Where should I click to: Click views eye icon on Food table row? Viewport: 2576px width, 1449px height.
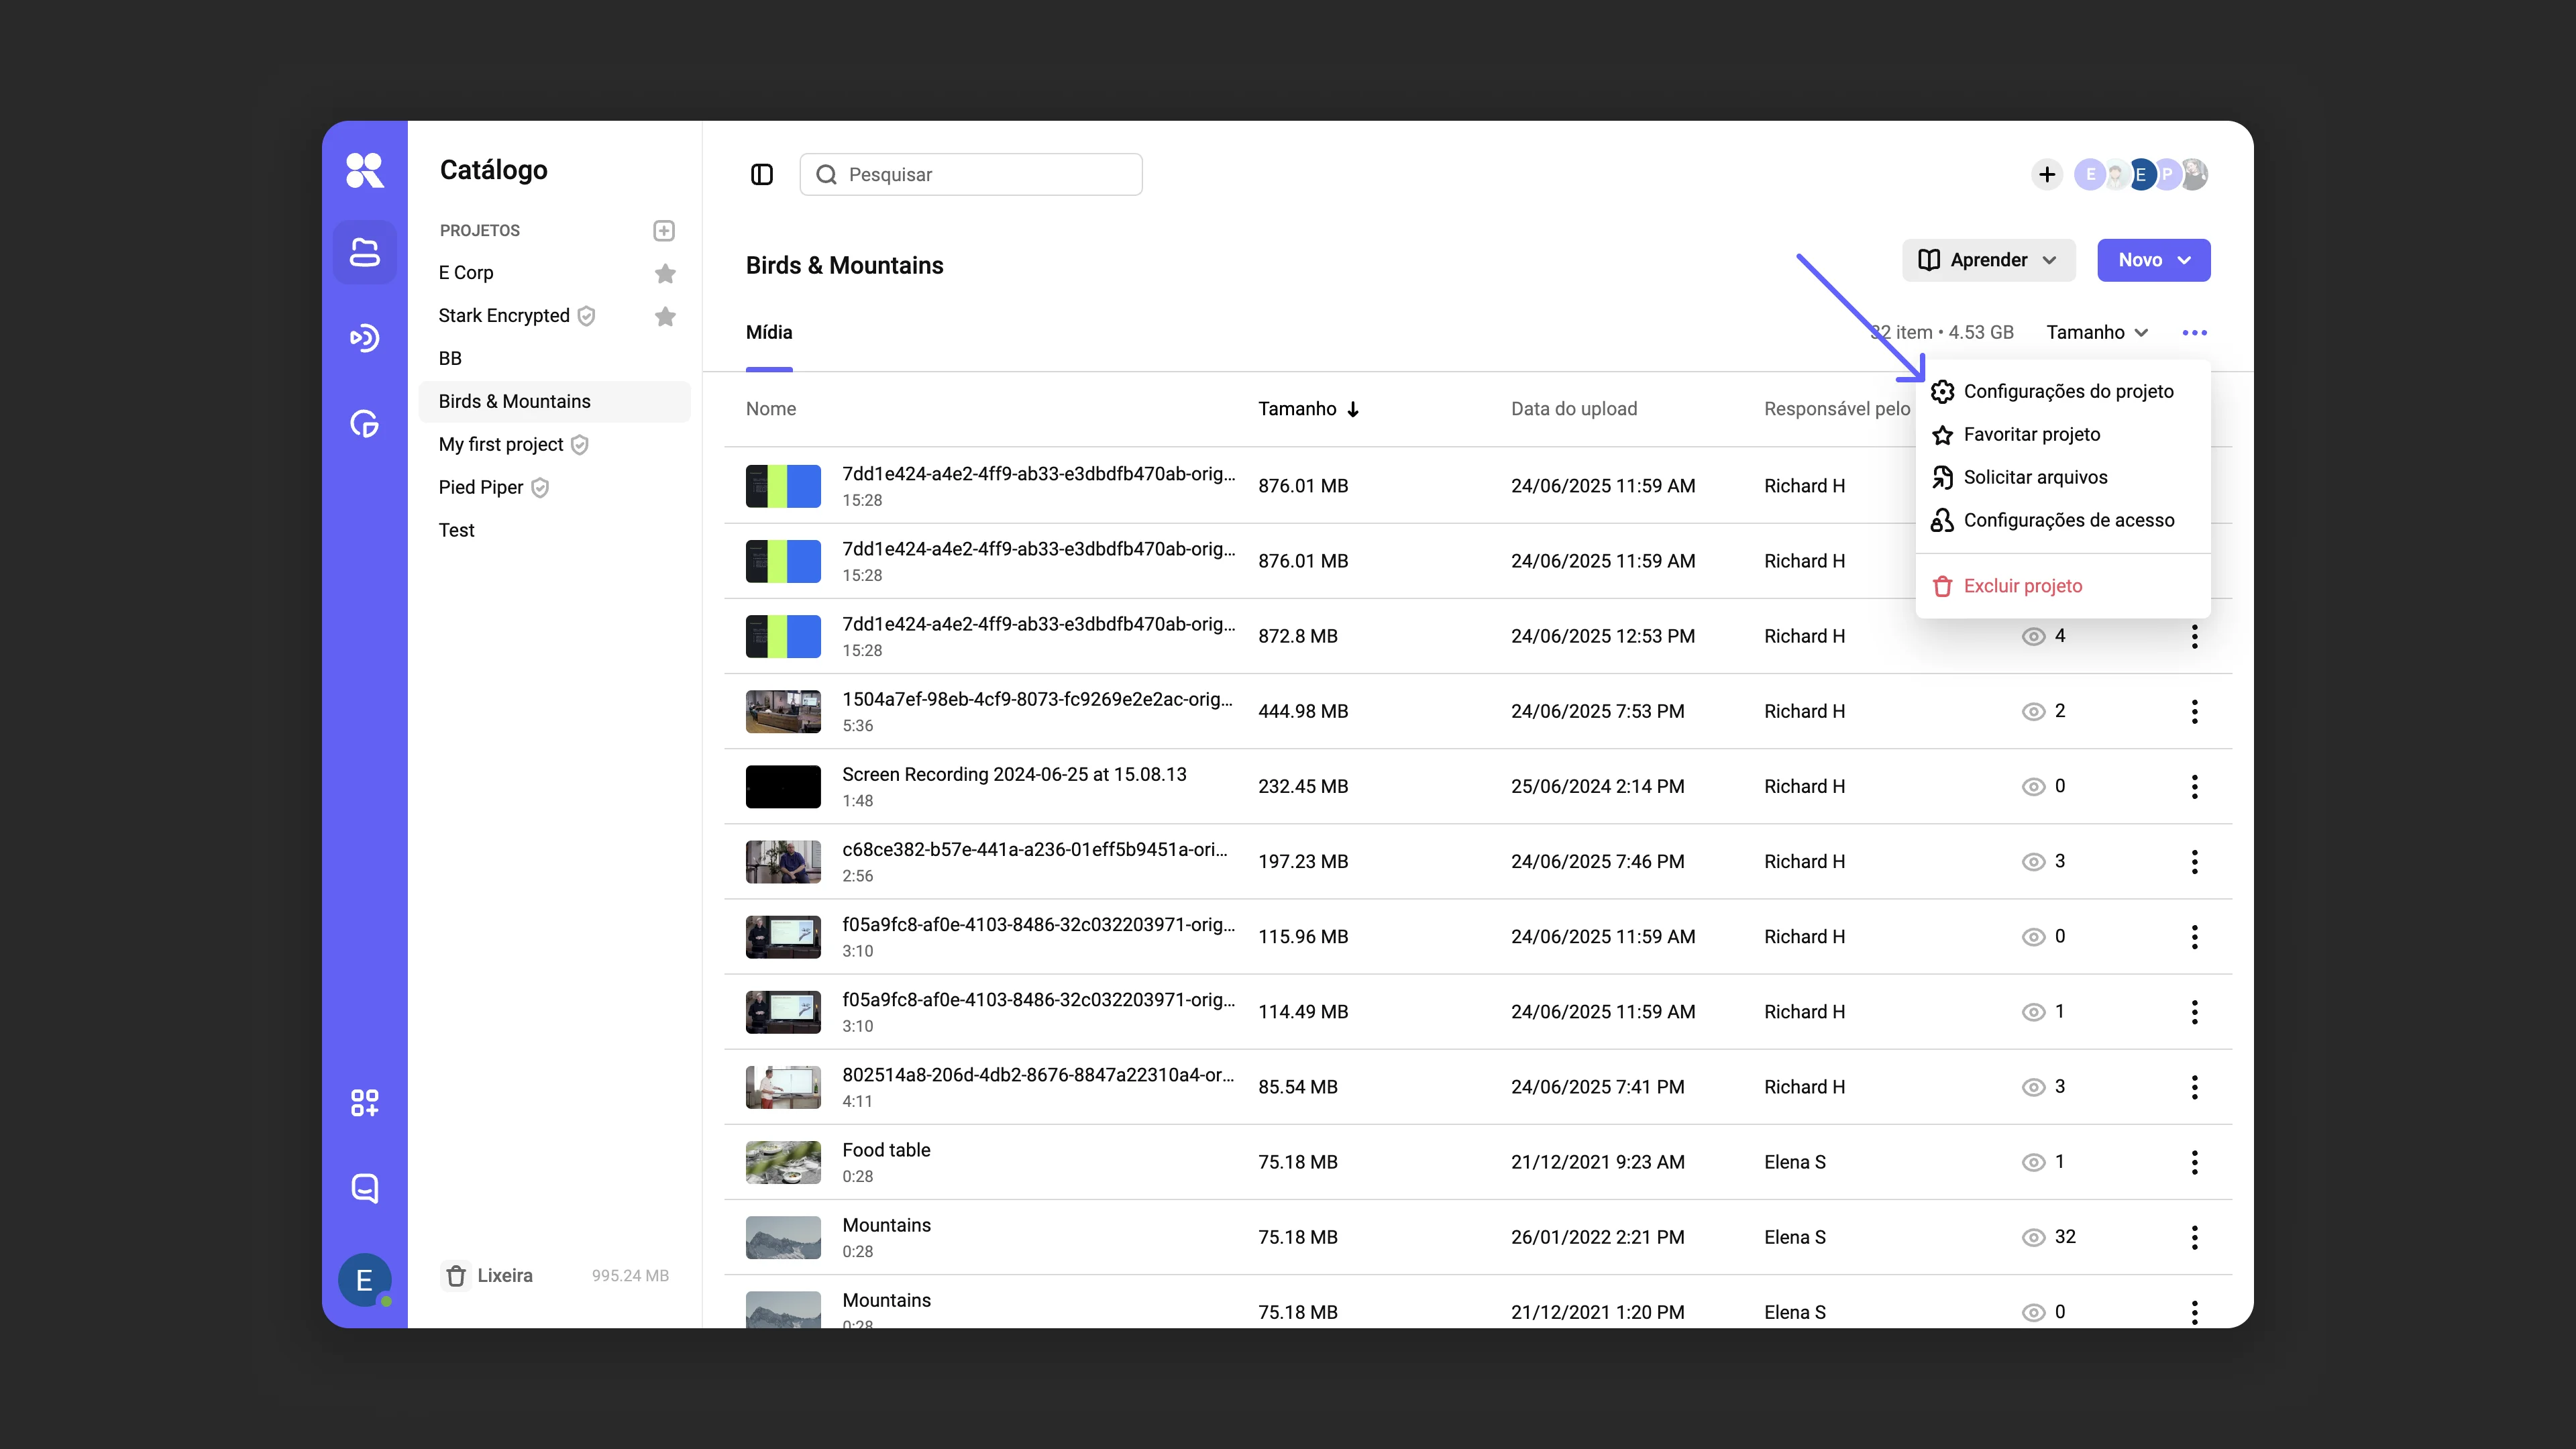coord(2033,1162)
